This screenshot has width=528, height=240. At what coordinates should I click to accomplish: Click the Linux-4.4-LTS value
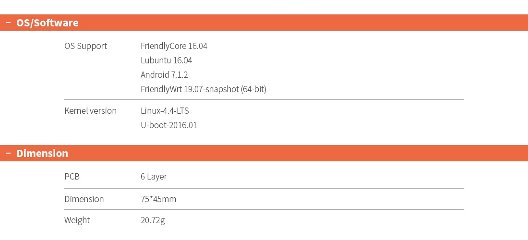pos(165,111)
